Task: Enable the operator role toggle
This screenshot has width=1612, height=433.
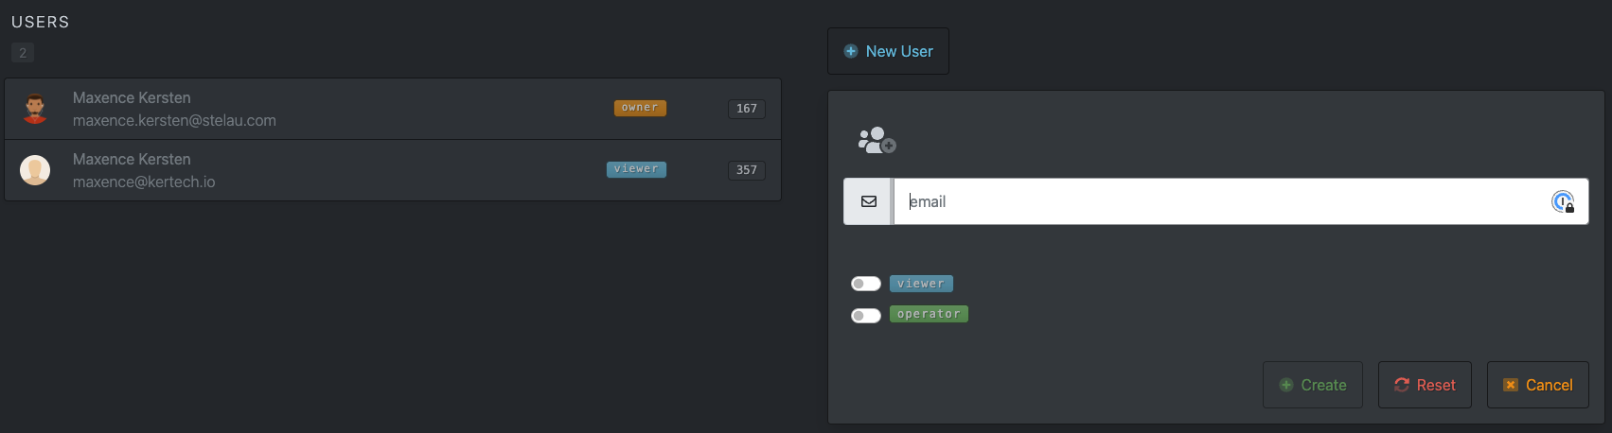Action: [866, 315]
